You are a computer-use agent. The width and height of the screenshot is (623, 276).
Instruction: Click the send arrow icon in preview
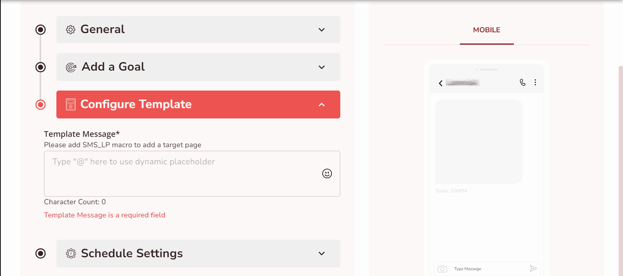[533, 268]
